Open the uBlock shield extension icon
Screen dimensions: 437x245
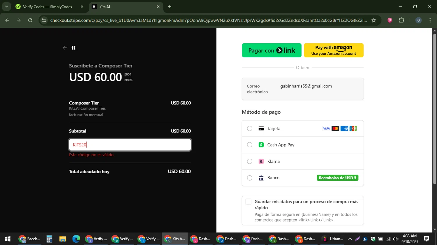click(390, 20)
